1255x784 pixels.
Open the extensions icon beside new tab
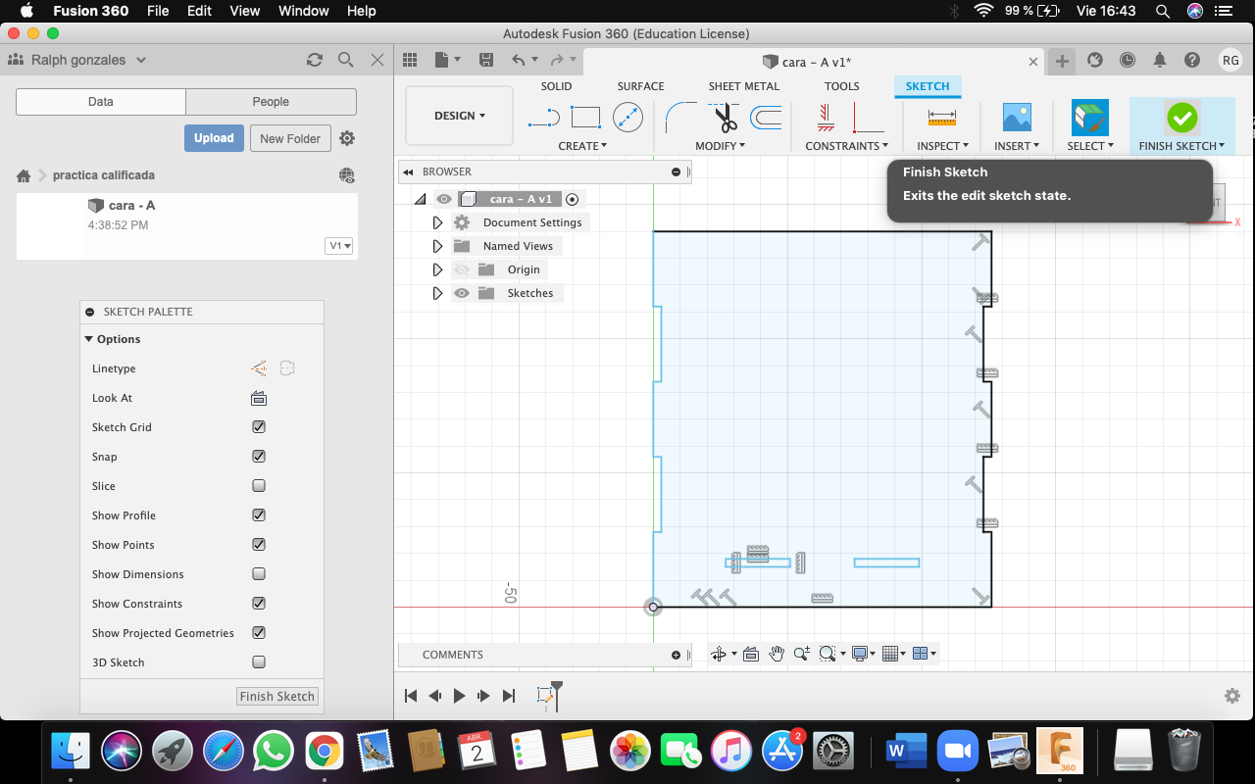click(x=1095, y=60)
